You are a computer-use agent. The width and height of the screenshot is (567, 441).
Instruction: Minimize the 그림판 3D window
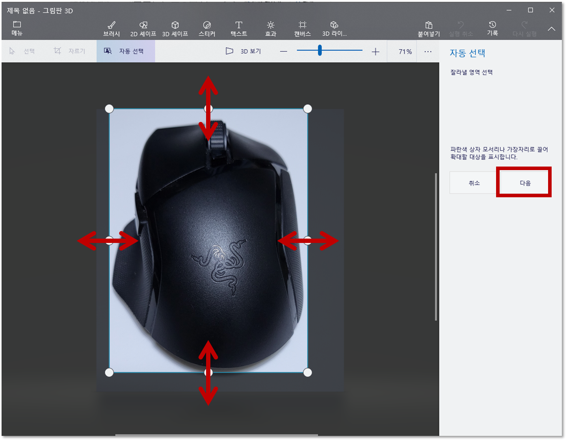click(509, 10)
